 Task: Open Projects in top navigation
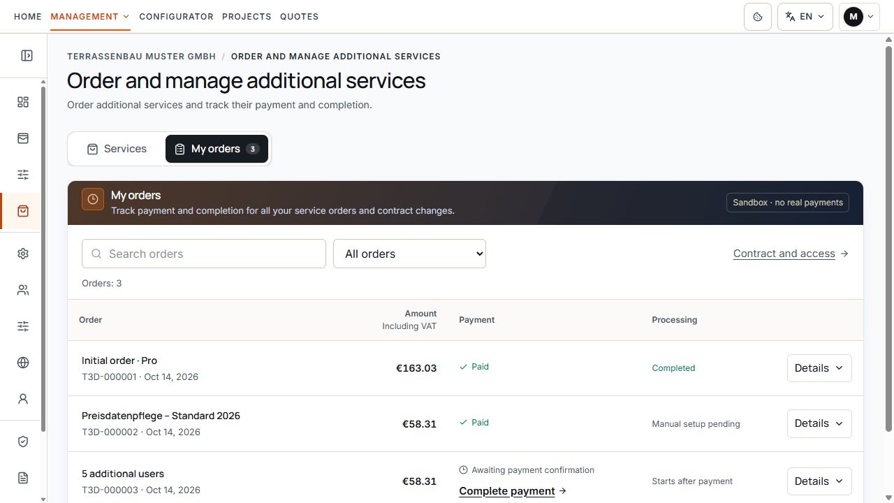(247, 16)
